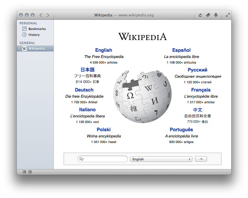Click the search input field

[102, 159]
